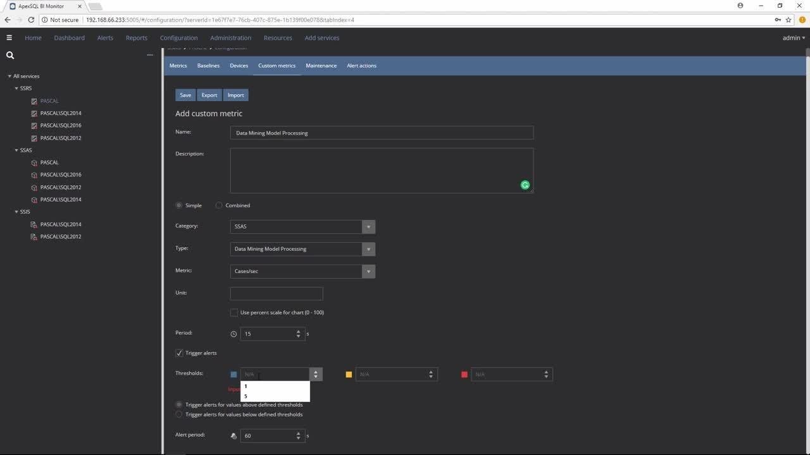Collapse the SSAS tree group
The height and width of the screenshot is (455, 810).
16,150
